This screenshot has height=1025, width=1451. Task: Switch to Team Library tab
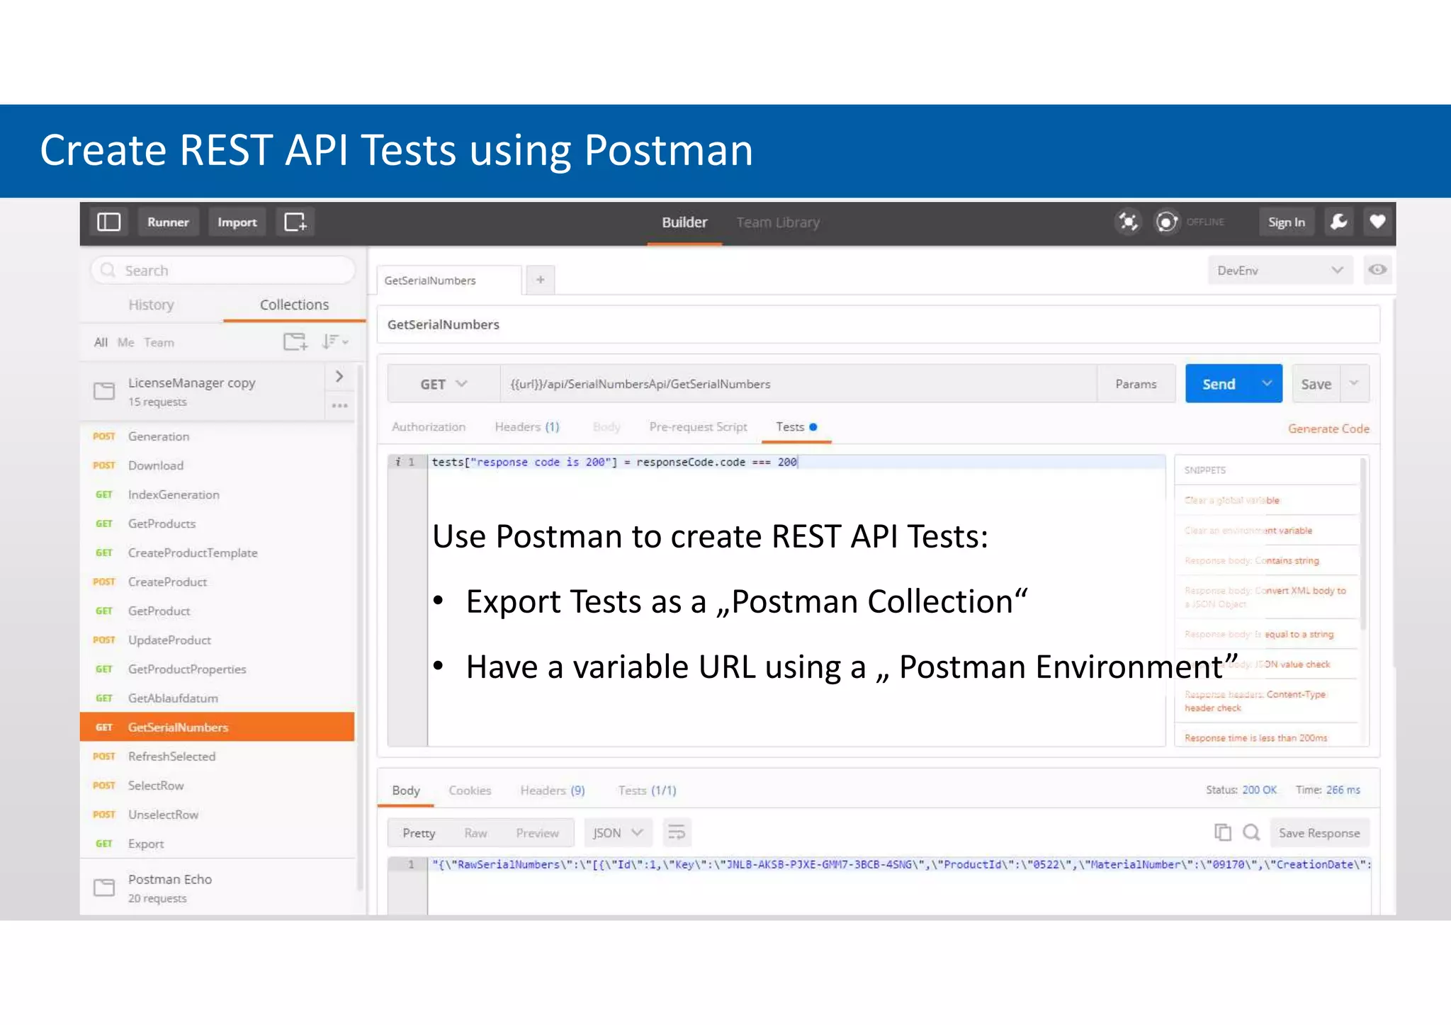(x=778, y=222)
